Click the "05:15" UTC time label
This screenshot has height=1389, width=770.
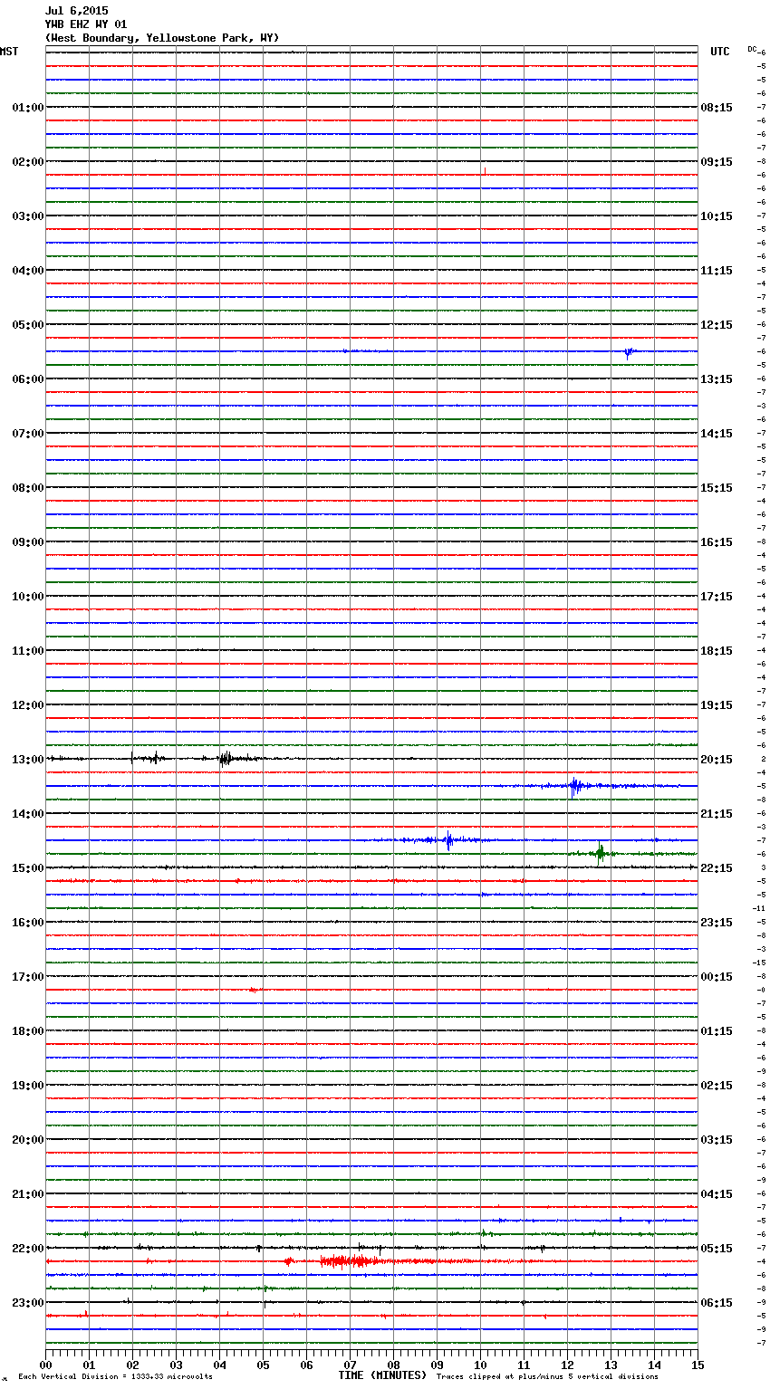717,1249
